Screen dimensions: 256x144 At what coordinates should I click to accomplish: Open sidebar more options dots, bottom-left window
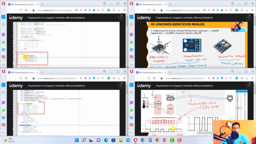[4, 132]
